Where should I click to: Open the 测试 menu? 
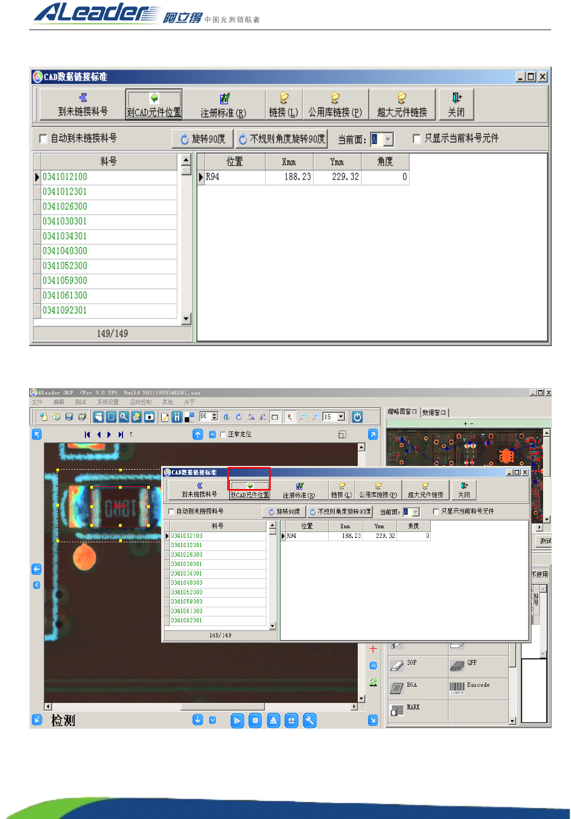tap(81, 402)
